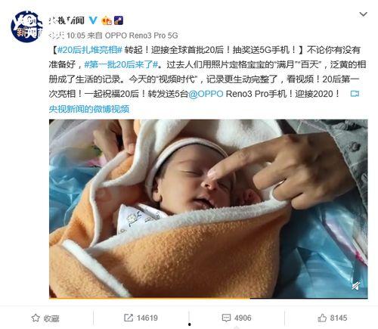This screenshot has width=378, height=329.
Task: Open comments via the 4906 icon
Action: [x=237, y=318]
